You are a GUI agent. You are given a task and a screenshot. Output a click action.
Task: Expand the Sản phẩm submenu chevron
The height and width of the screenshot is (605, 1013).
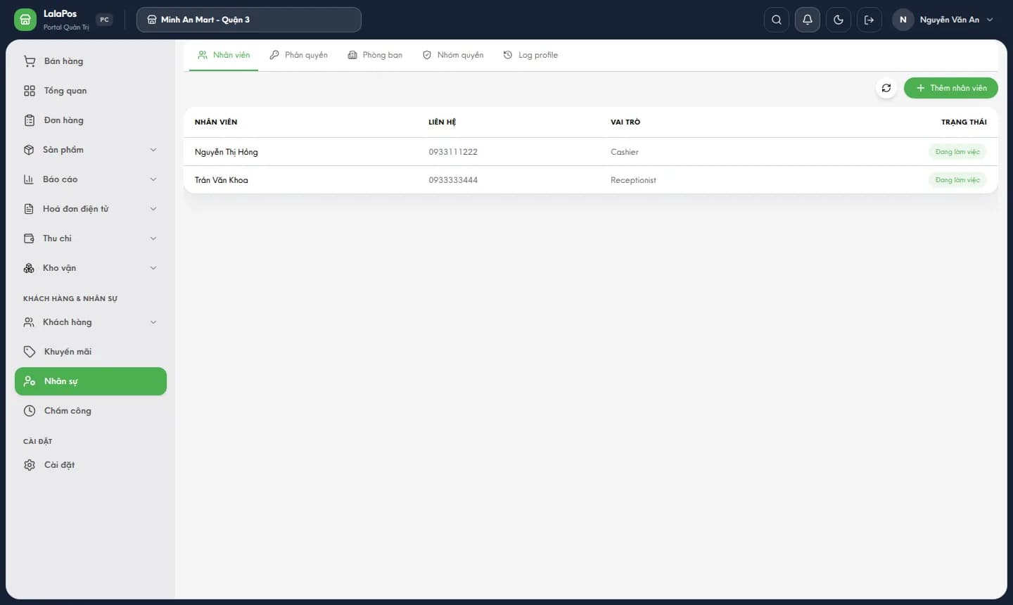click(153, 150)
